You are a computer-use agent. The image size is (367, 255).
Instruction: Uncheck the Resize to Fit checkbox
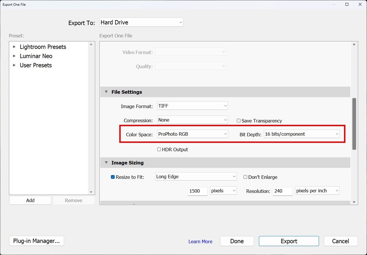113,177
